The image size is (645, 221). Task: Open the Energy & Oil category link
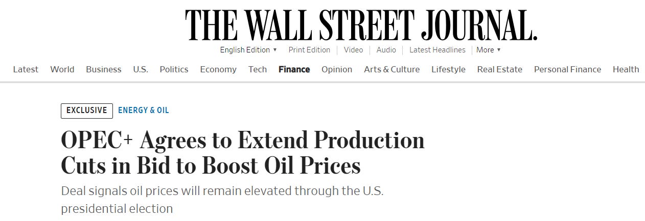click(x=143, y=110)
